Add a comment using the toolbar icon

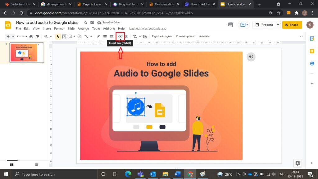coord(127,37)
